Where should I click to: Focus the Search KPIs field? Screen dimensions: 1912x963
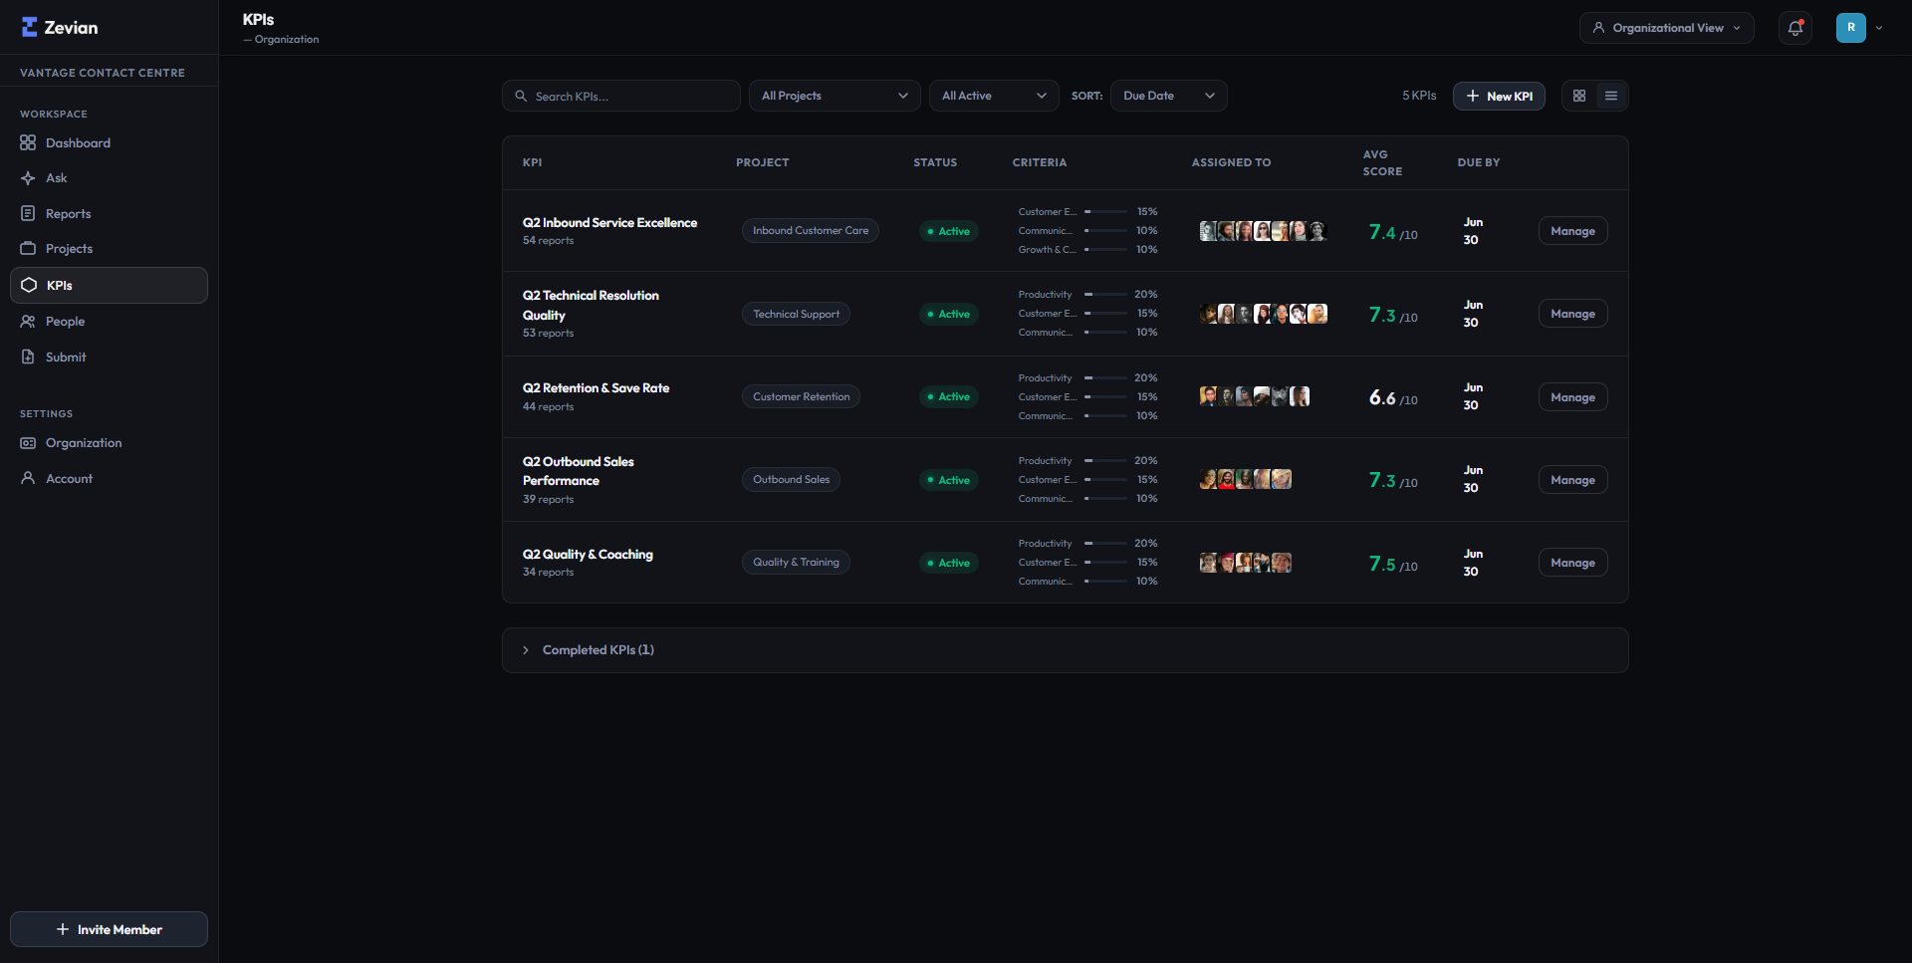[621, 96]
